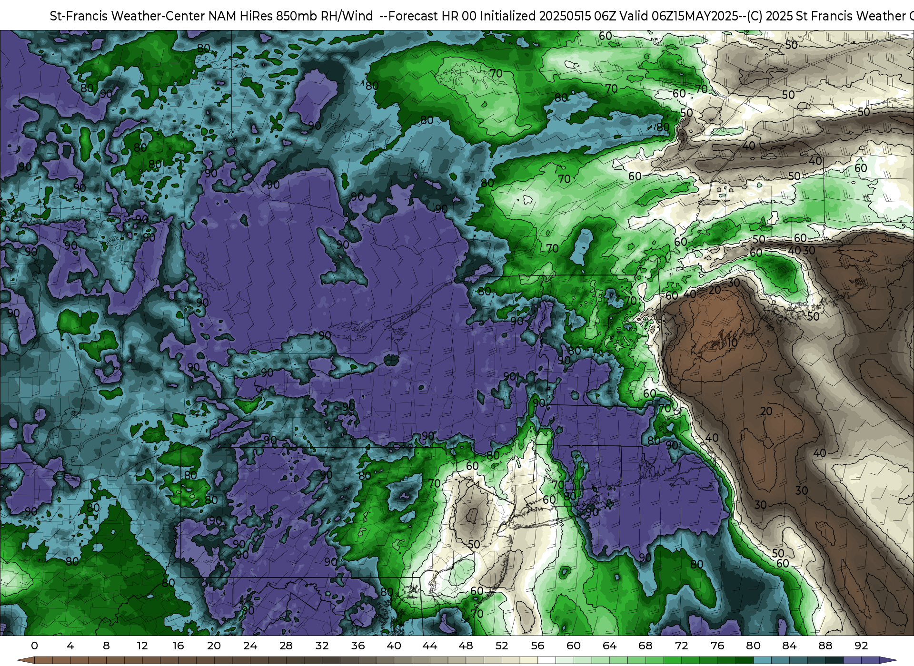The image size is (914, 666).
Task: Click the right purple arrow of color bar
Action: point(888,660)
